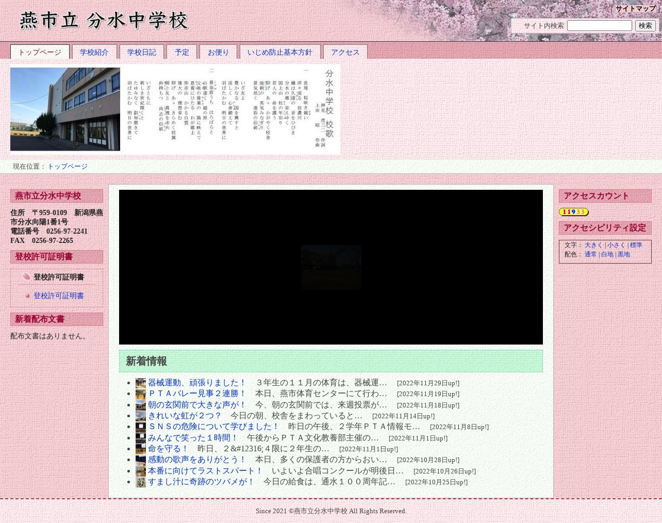Open article ＳＮＳの危険について学びました！
662x523 pixels.
(214, 427)
